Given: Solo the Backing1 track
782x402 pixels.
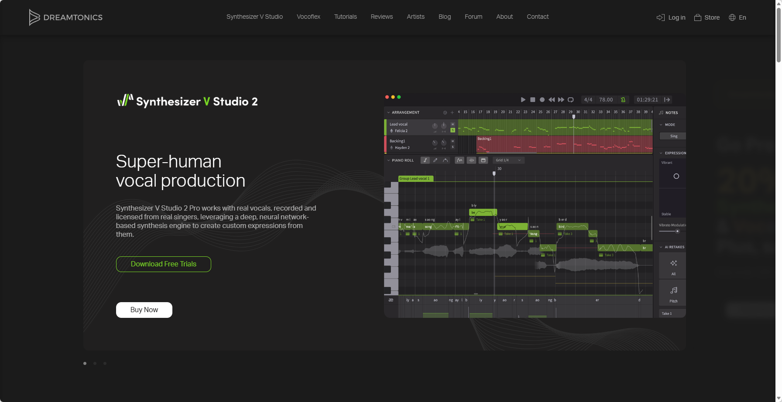Looking at the screenshot, I should pyautogui.click(x=453, y=147).
